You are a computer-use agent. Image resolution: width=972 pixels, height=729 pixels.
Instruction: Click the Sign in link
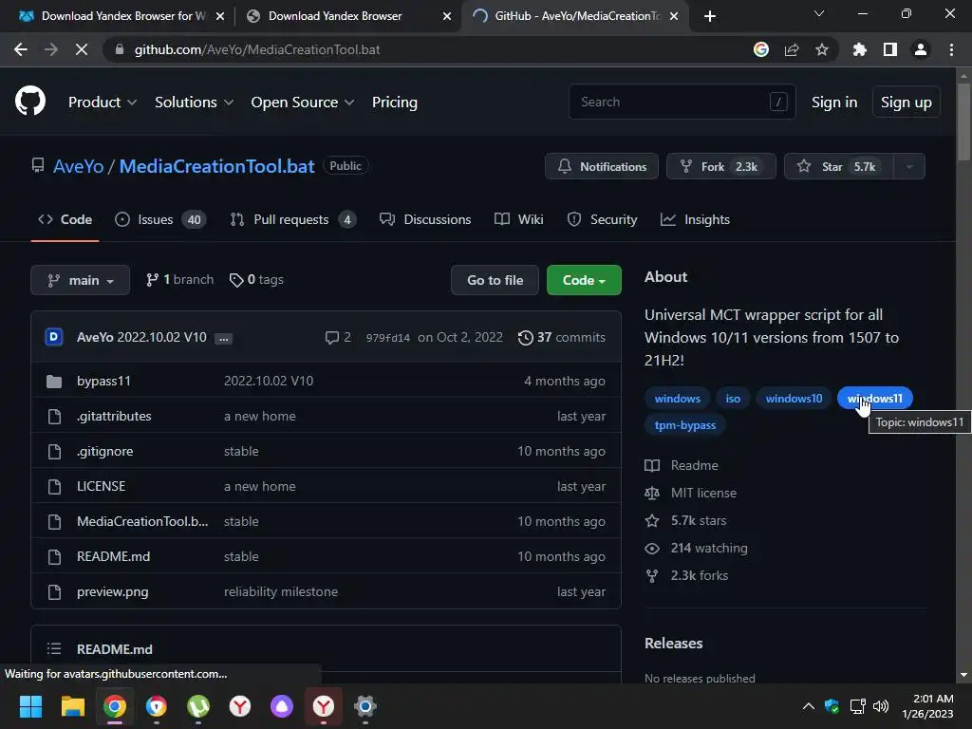[x=834, y=103]
